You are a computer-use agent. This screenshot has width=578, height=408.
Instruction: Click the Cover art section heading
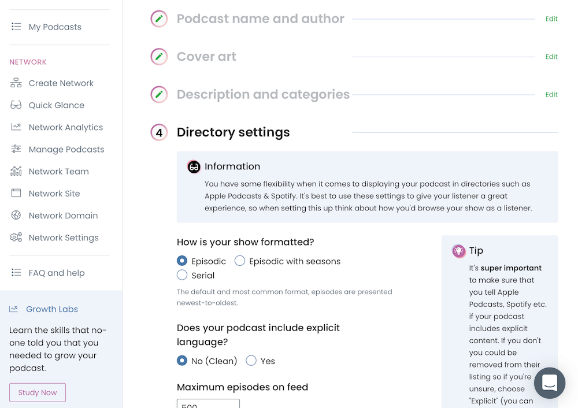206,57
